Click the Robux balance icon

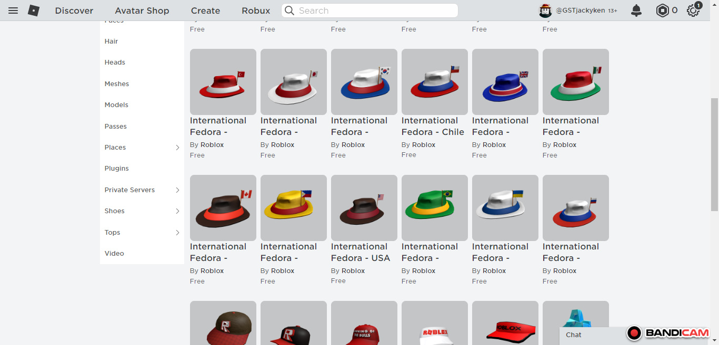[x=662, y=11]
